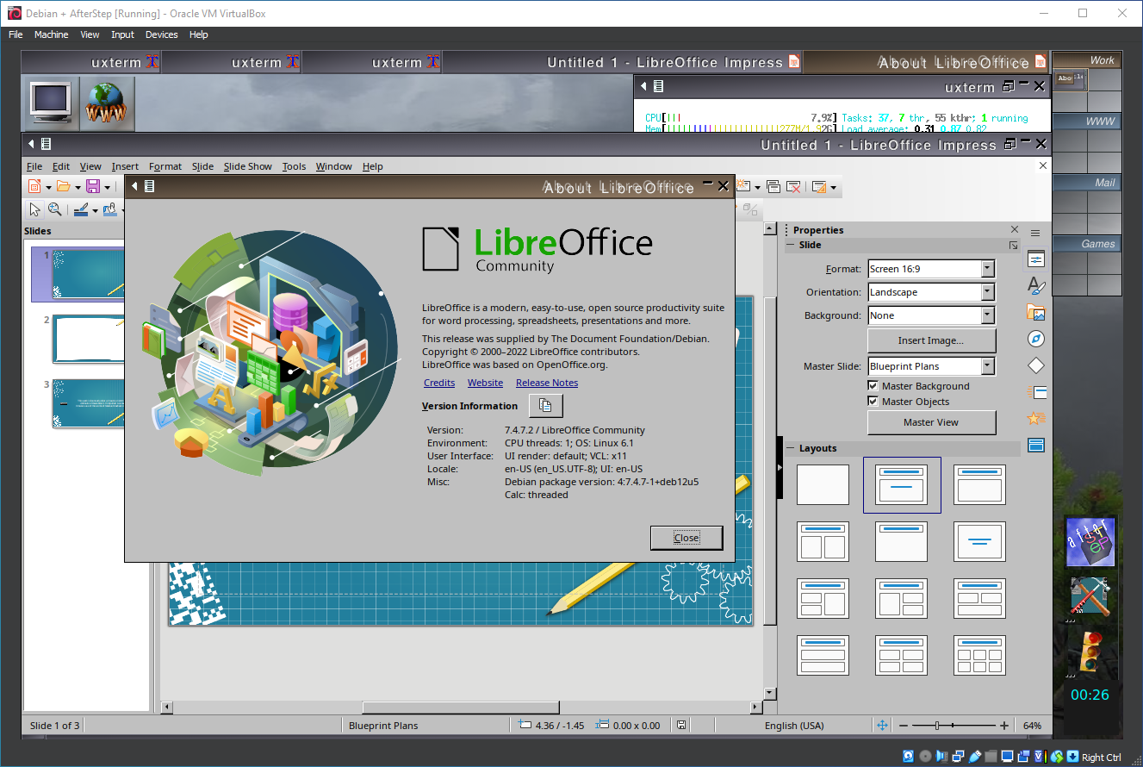Viewport: 1143px width, 767px height.
Task: Uncheck the Master Background checkbox
Action: [873, 386]
